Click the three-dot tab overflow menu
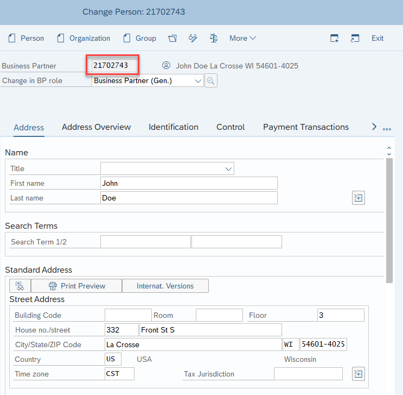The image size is (403, 395). [x=387, y=129]
